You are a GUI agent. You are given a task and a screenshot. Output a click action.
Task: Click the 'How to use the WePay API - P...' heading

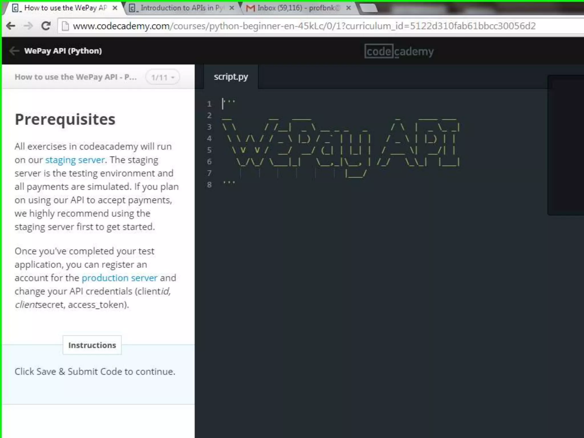coord(76,77)
